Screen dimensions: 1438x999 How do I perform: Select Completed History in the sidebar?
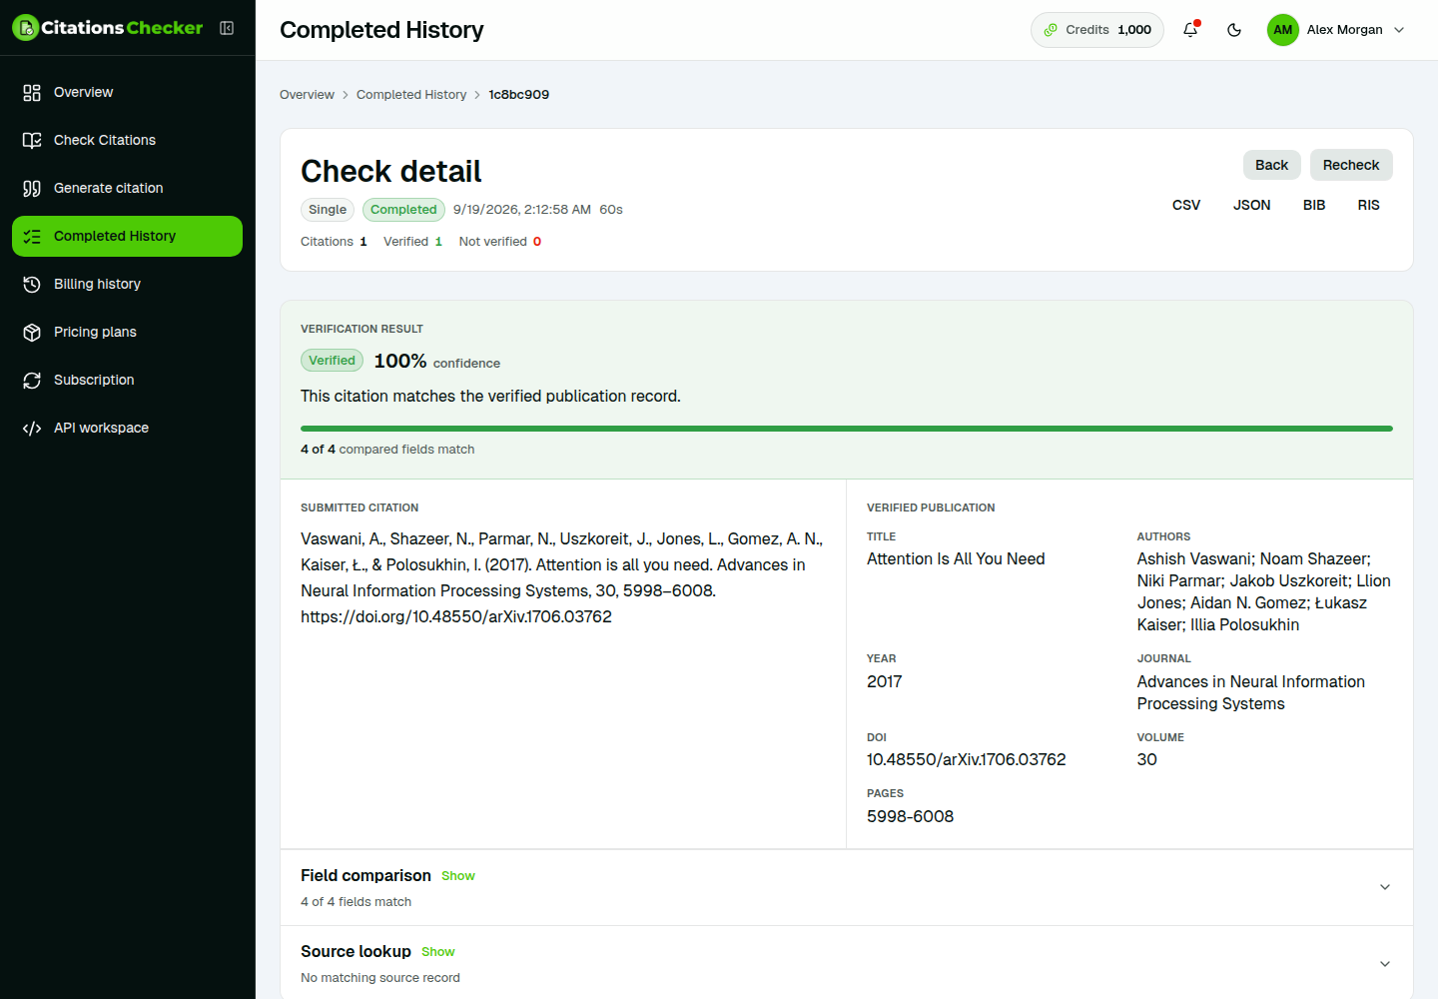[x=127, y=236]
